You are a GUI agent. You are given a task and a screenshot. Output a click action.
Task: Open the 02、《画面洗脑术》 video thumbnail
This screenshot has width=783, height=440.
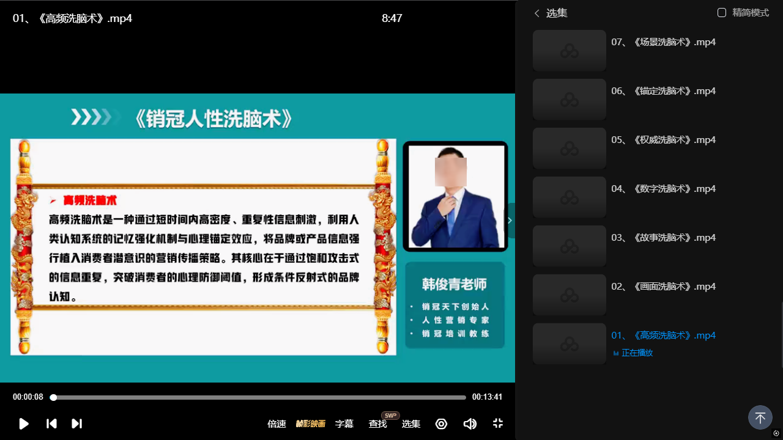coord(569,295)
